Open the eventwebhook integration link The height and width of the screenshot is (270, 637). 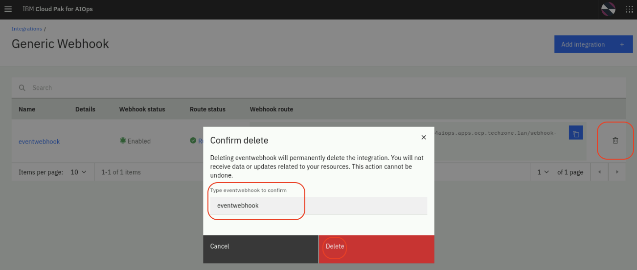(39, 142)
